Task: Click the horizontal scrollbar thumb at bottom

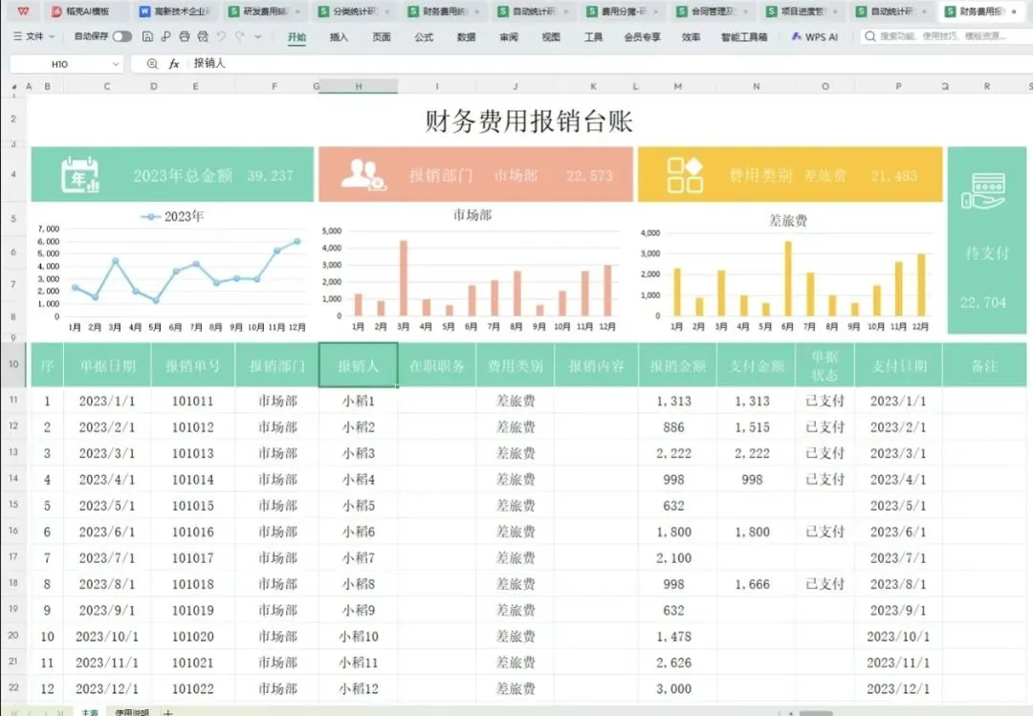Action: coord(816,713)
